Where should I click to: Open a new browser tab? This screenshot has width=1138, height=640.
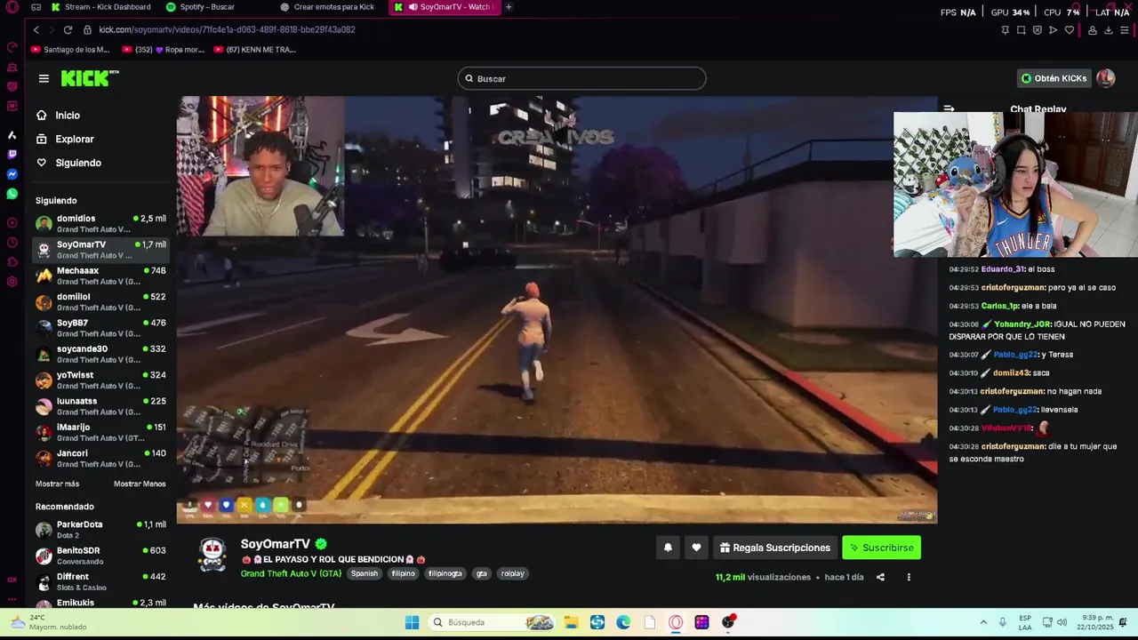(x=509, y=7)
